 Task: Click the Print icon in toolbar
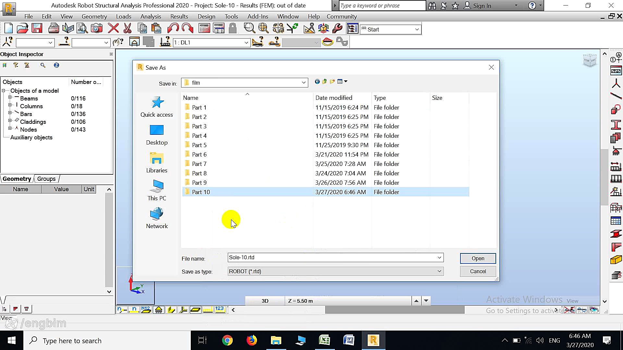(54, 29)
